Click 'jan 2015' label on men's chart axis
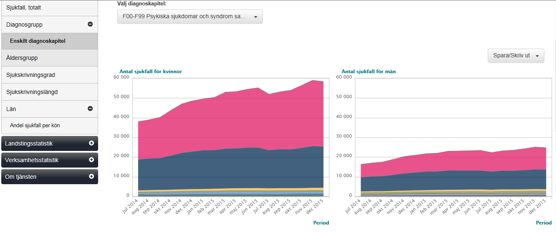This screenshot has width=556, height=232. pos(420,207)
